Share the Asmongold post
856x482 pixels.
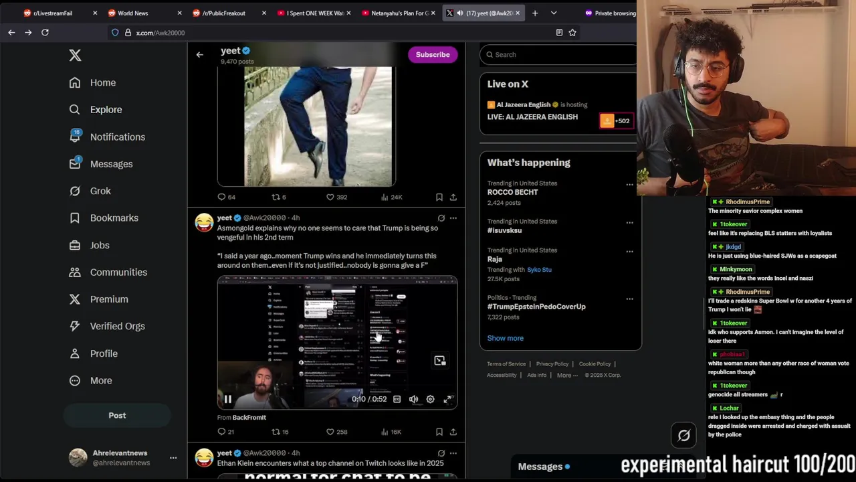pyautogui.click(x=453, y=432)
